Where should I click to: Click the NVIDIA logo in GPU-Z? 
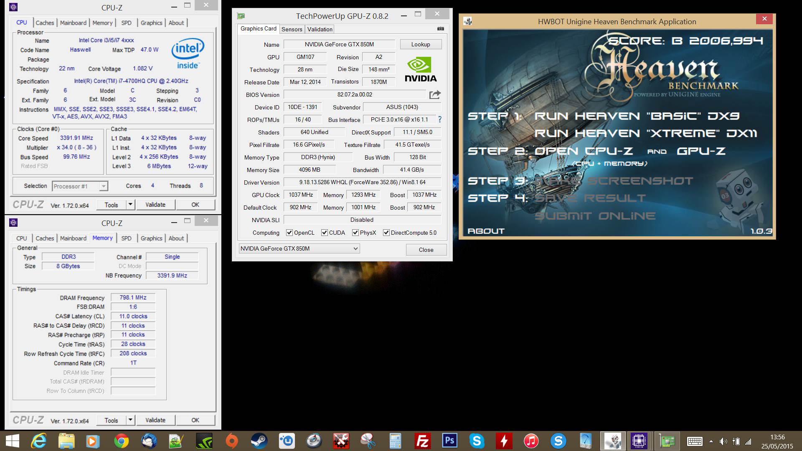(x=421, y=70)
